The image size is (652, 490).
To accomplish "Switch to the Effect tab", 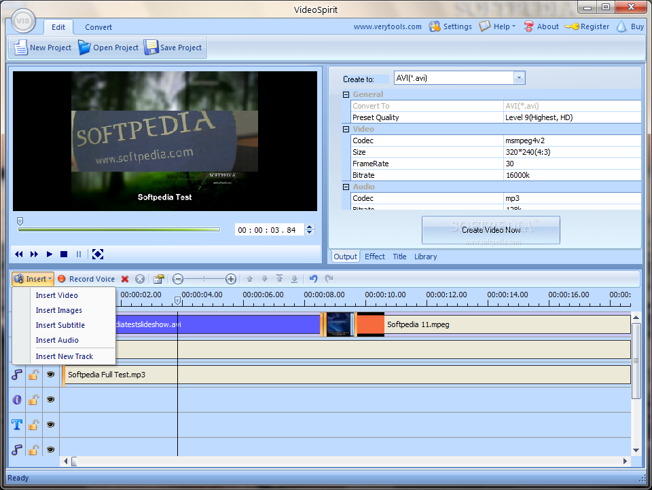I will [375, 257].
